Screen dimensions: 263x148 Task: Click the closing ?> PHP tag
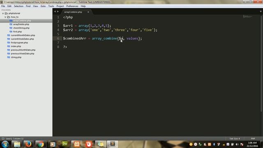[x=65, y=47]
